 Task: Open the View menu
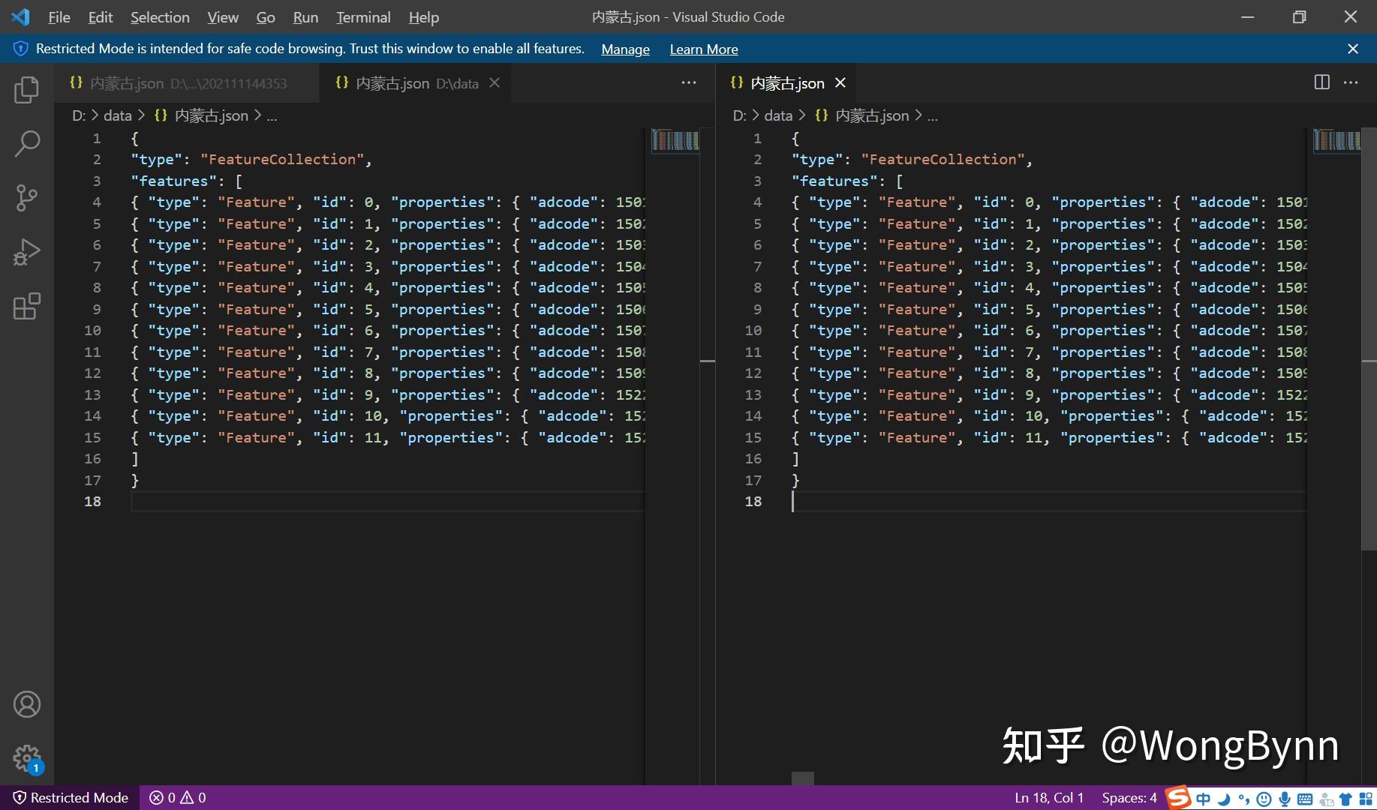click(223, 17)
